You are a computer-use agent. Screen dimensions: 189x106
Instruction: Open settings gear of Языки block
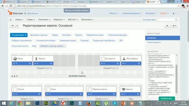(x=14, y=63)
